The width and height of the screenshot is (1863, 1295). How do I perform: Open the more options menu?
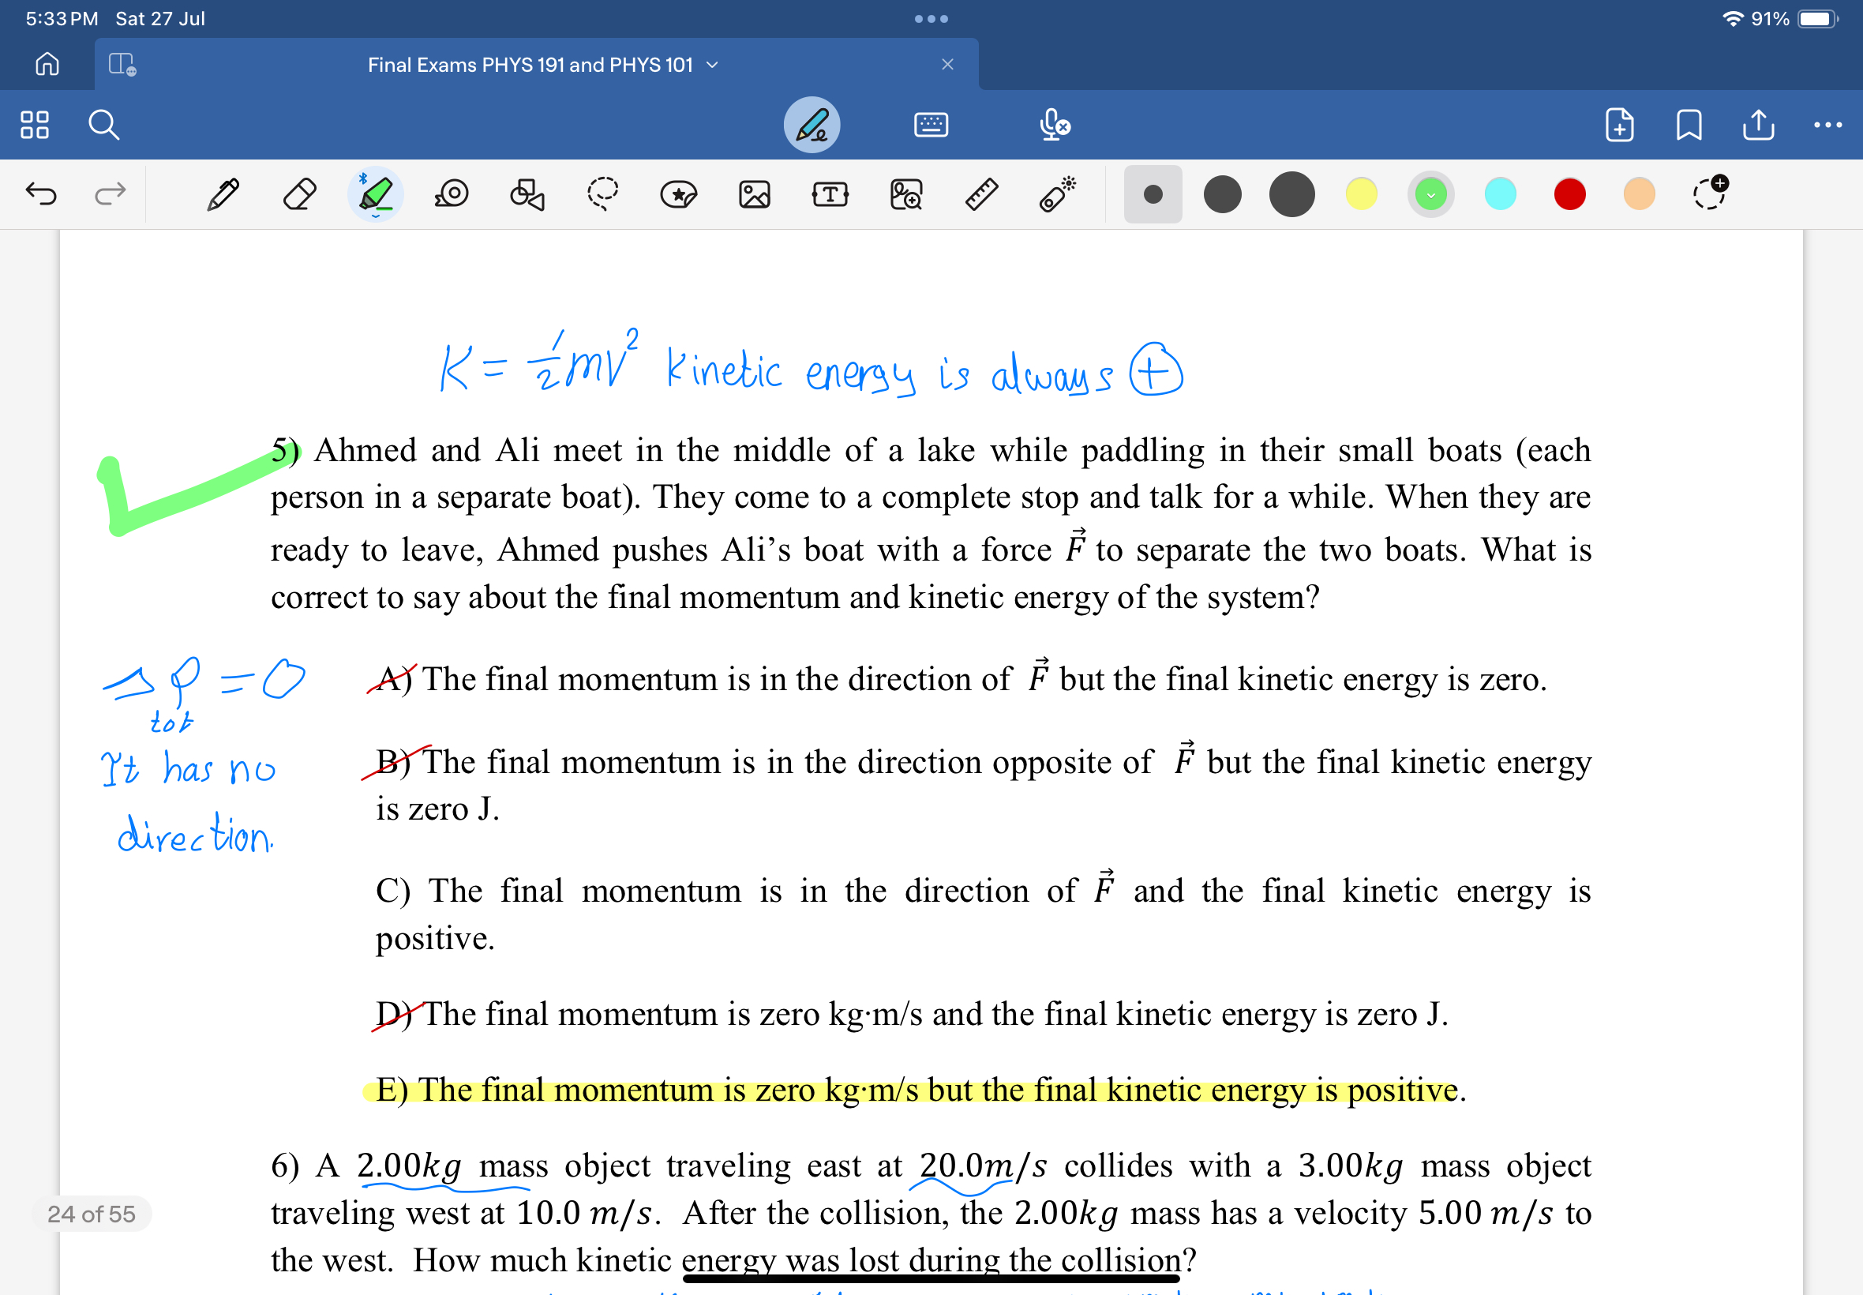[x=1828, y=124]
